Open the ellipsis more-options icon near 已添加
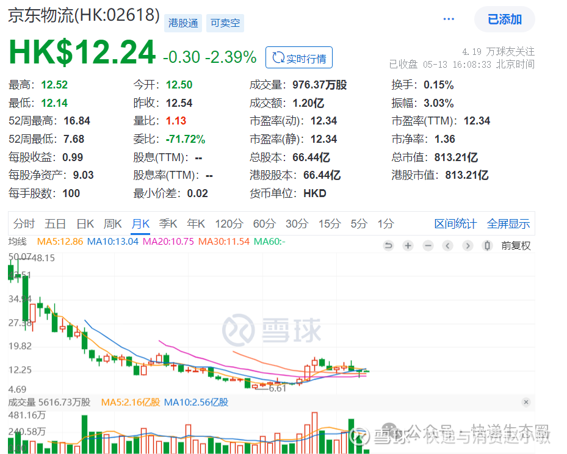Image resolution: width=567 pixels, height=454 pixels. [x=449, y=18]
